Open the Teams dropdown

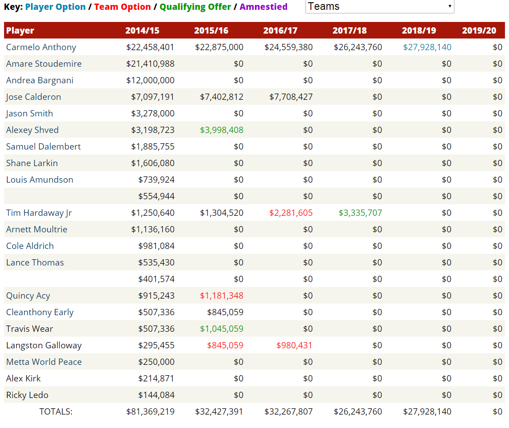click(379, 7)
